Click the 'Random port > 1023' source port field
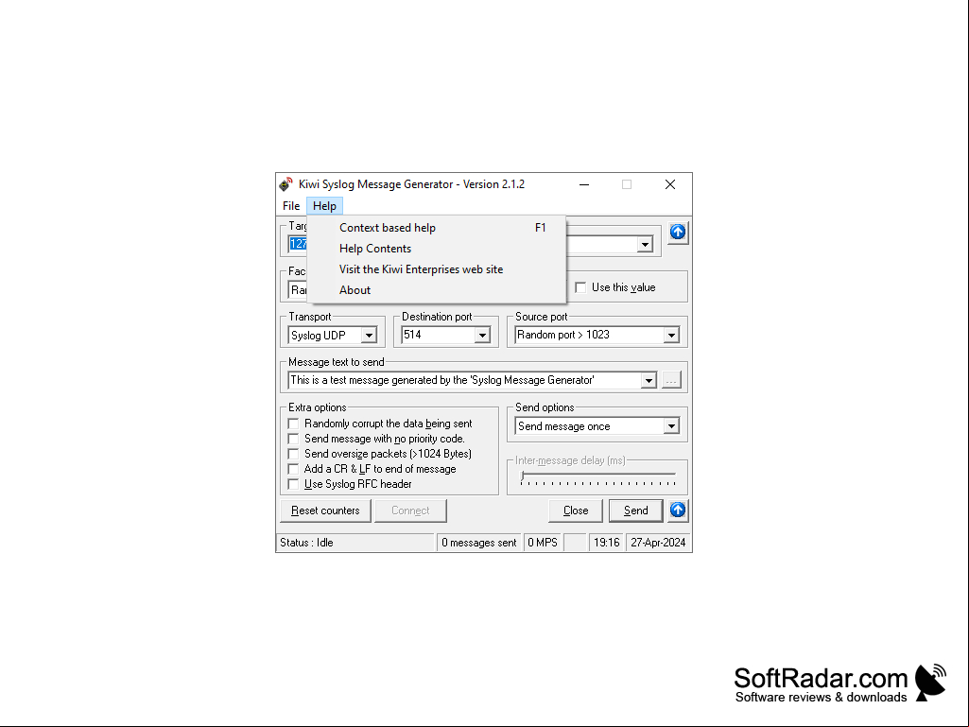The width and height of the screenshot is (969, 727). tap(590, 335)
